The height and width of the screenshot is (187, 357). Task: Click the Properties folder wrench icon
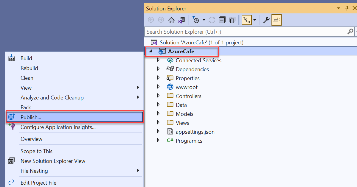click(x=170, y=78)
